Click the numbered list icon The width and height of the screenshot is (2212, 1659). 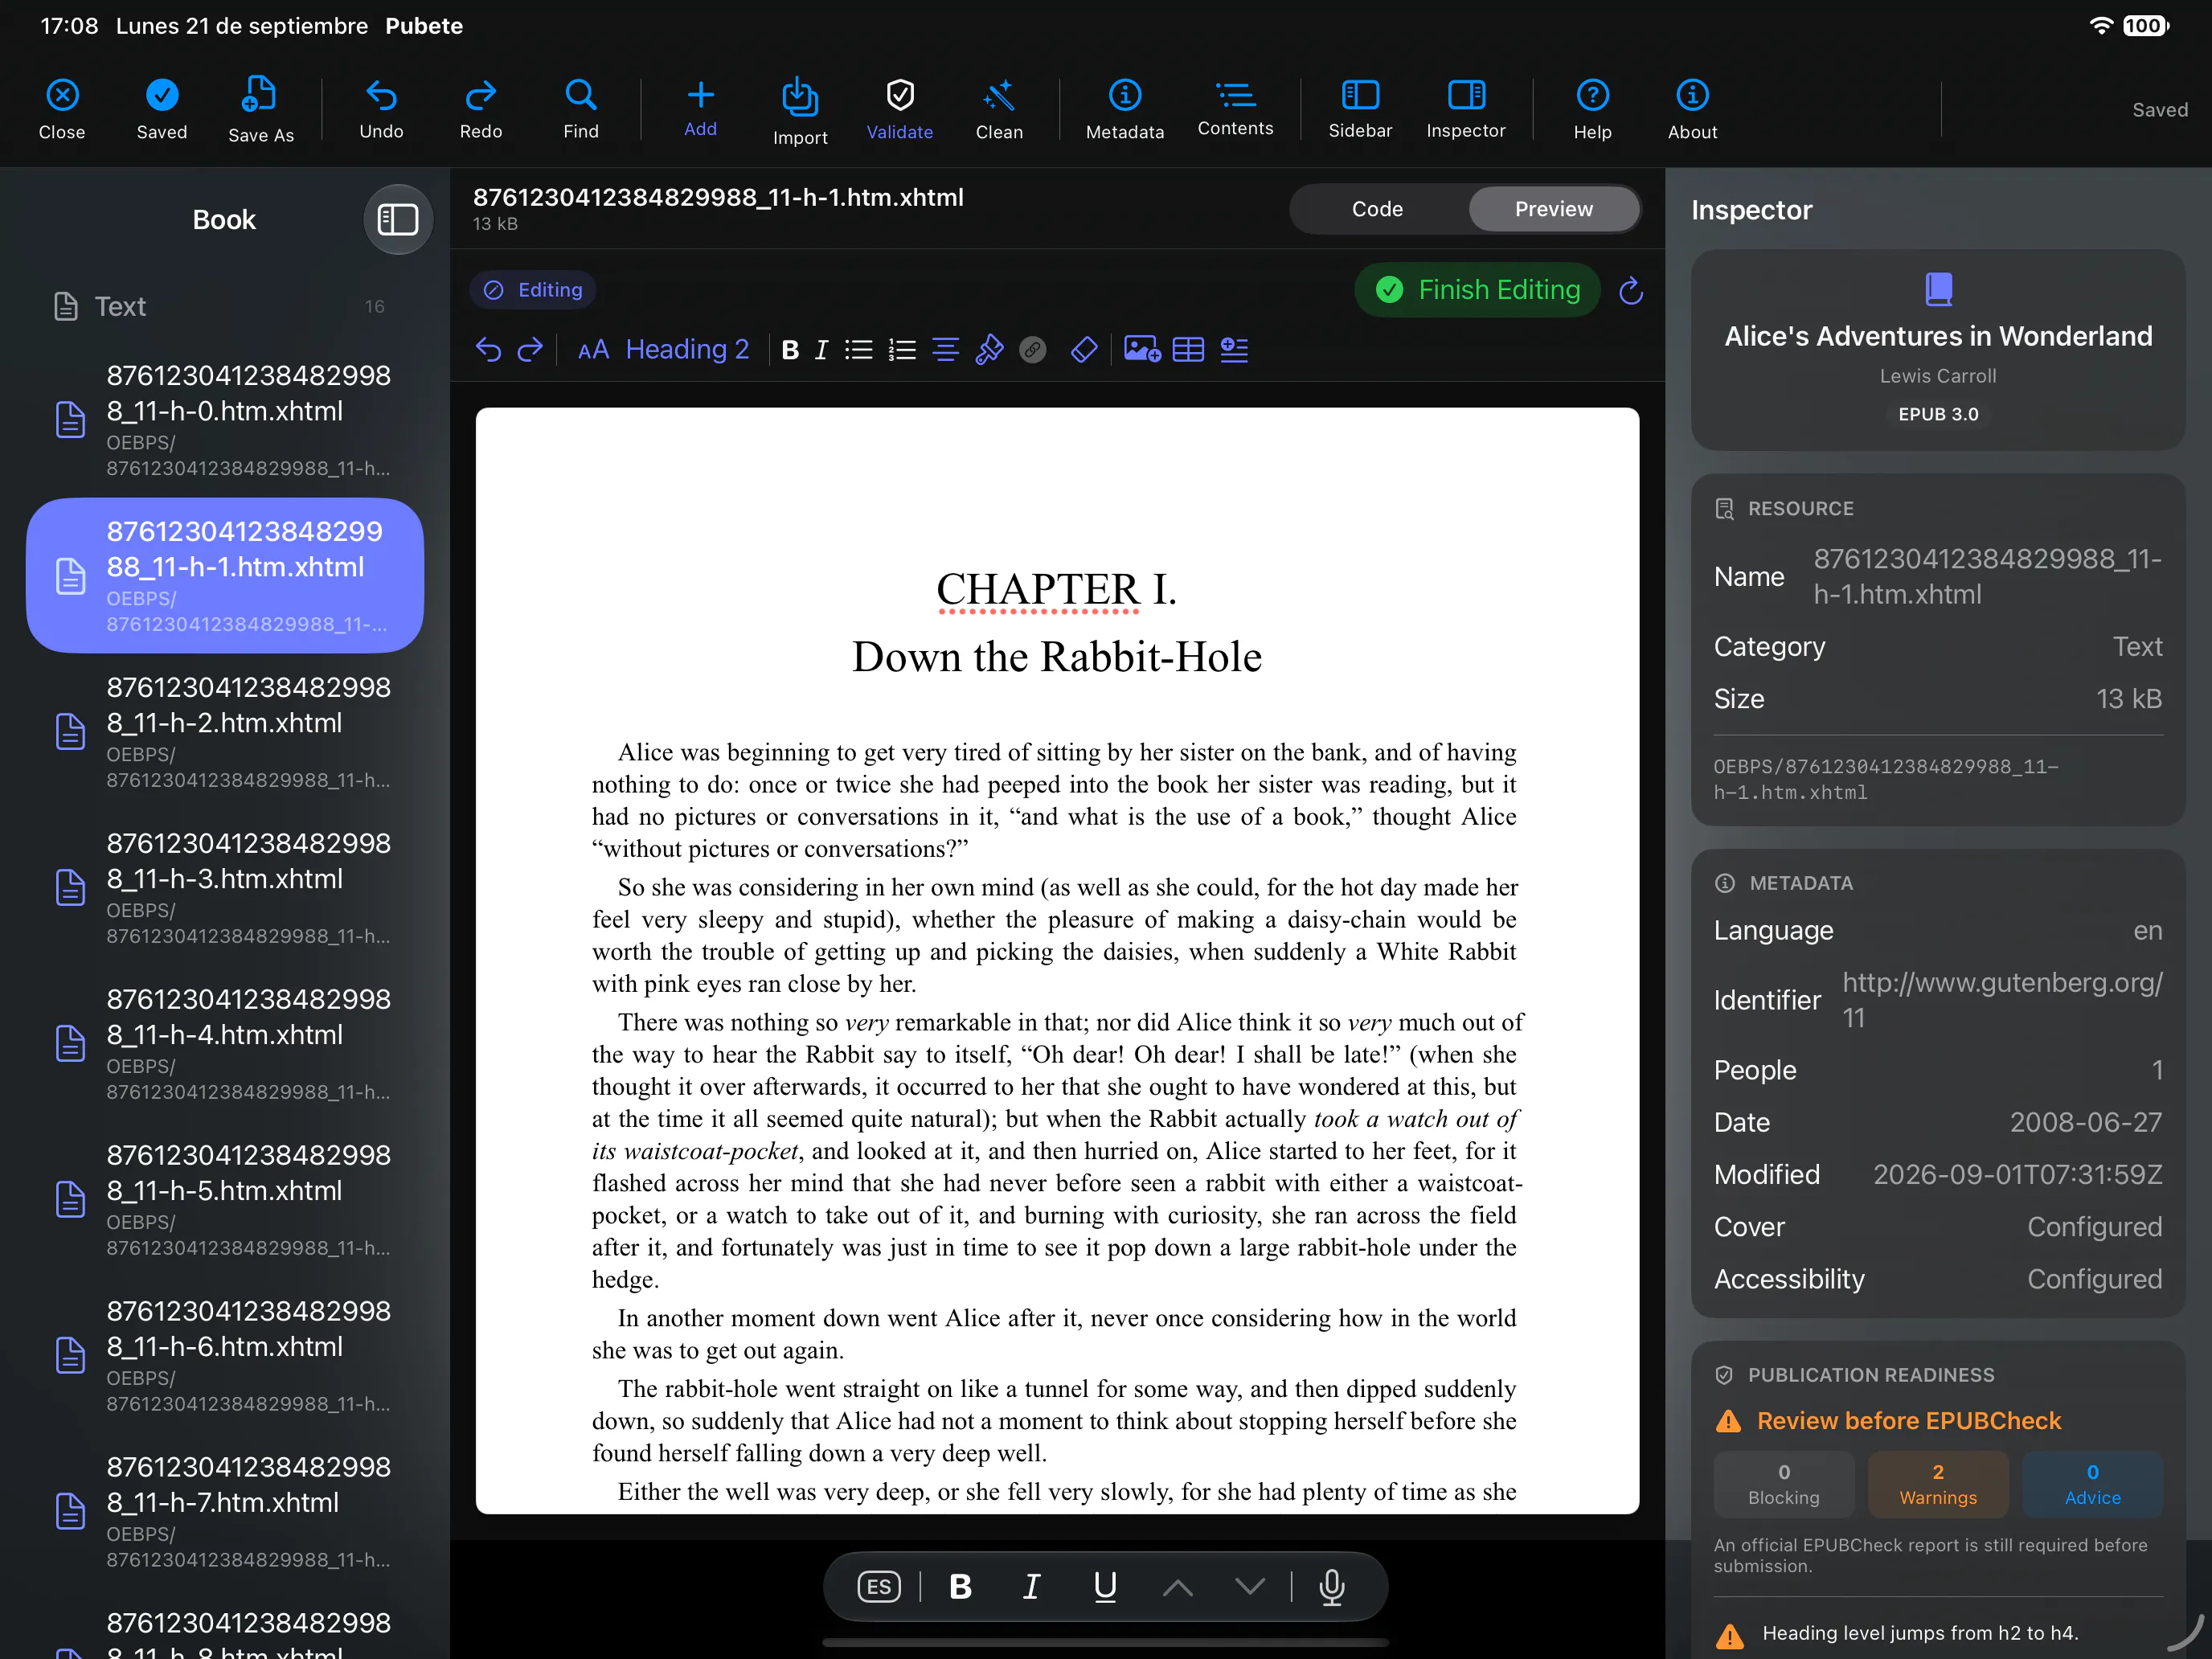(x=901, y=349)
